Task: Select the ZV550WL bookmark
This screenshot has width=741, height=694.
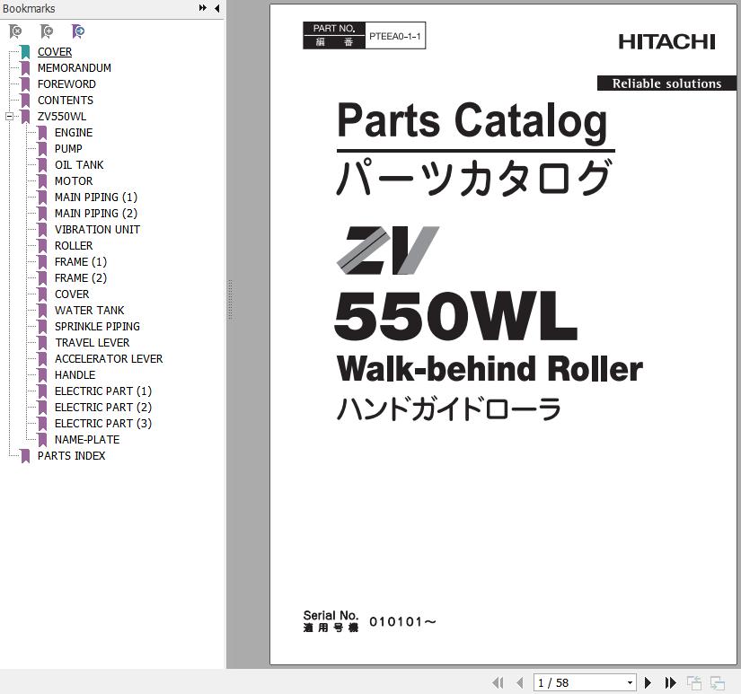Action: [x=62, y=116]
